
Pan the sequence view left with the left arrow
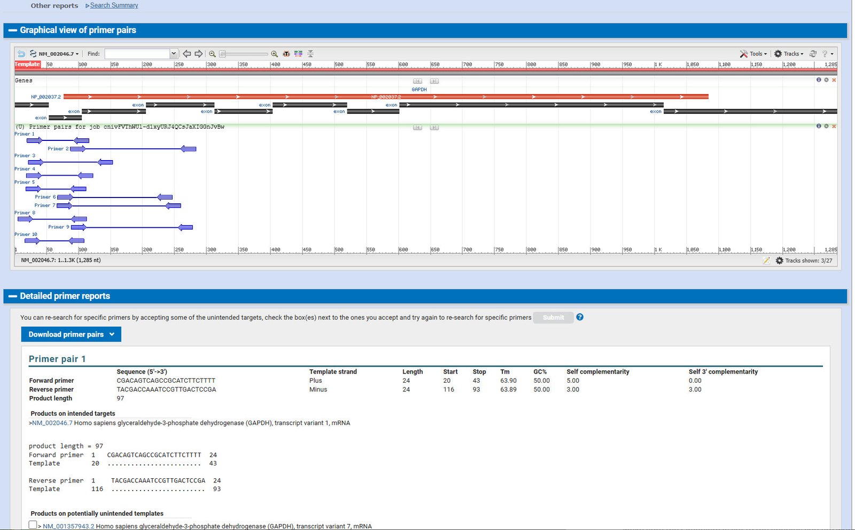point(186,54)
